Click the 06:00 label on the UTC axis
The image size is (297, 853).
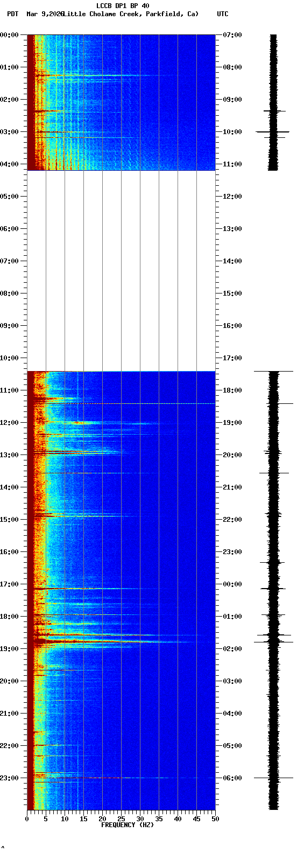232,778
